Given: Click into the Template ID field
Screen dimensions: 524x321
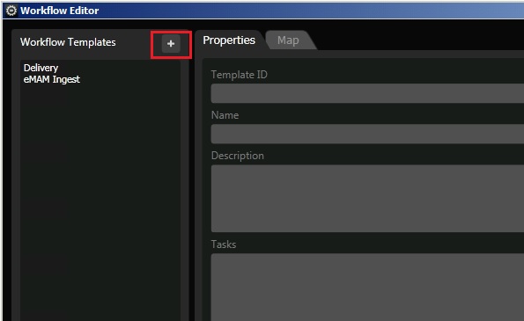Looking at the screenshot, I should 367,93.
